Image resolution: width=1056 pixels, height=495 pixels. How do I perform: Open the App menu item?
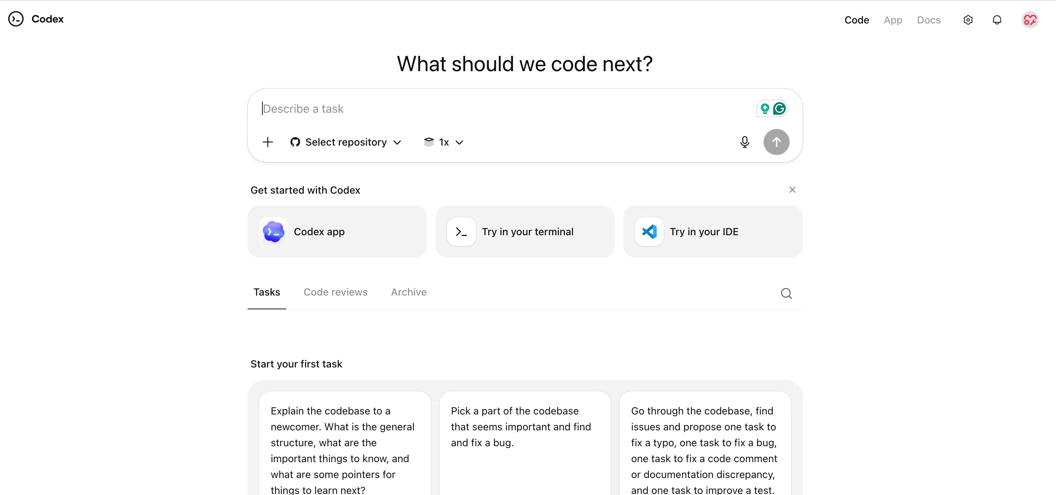click(893, 20)
